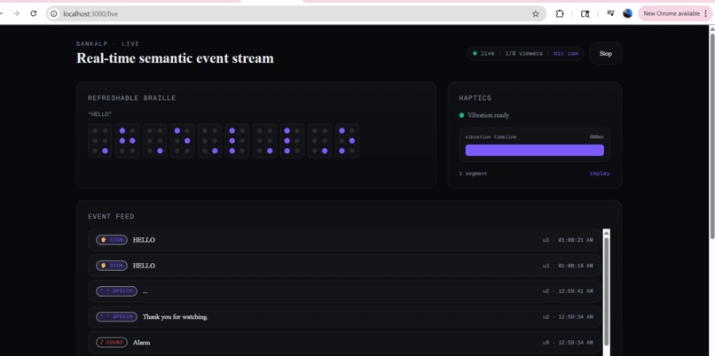Open the Chrome extensions puzzle icon
The height and width of the screenshot is (356, 715).
pos(560,13)
